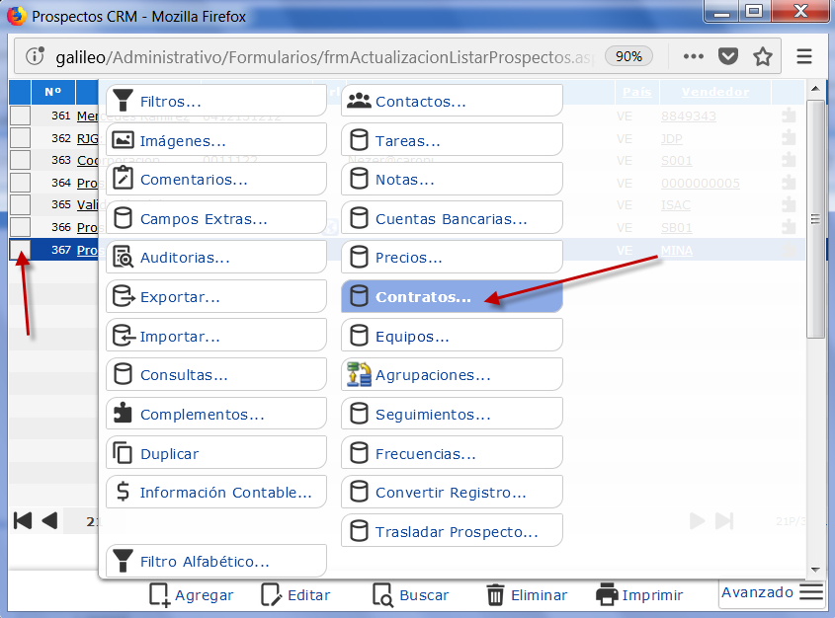This screenshot has width=835, height=618.
Task: Click the Tareas database icon
Action: (359, 140)
